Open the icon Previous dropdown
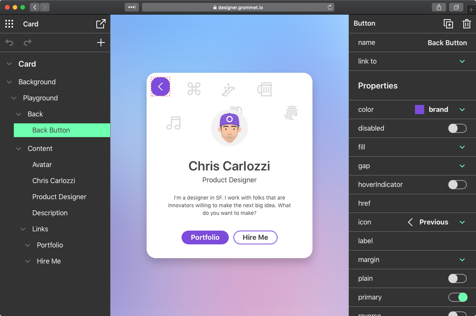The width and height of the screenshot is (476, 316). [x=462, y=222]
